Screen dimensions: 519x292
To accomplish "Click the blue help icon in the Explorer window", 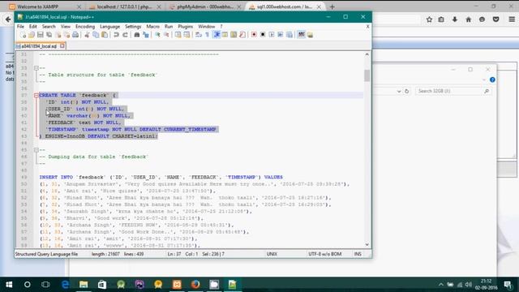I will tap(492, 79).
